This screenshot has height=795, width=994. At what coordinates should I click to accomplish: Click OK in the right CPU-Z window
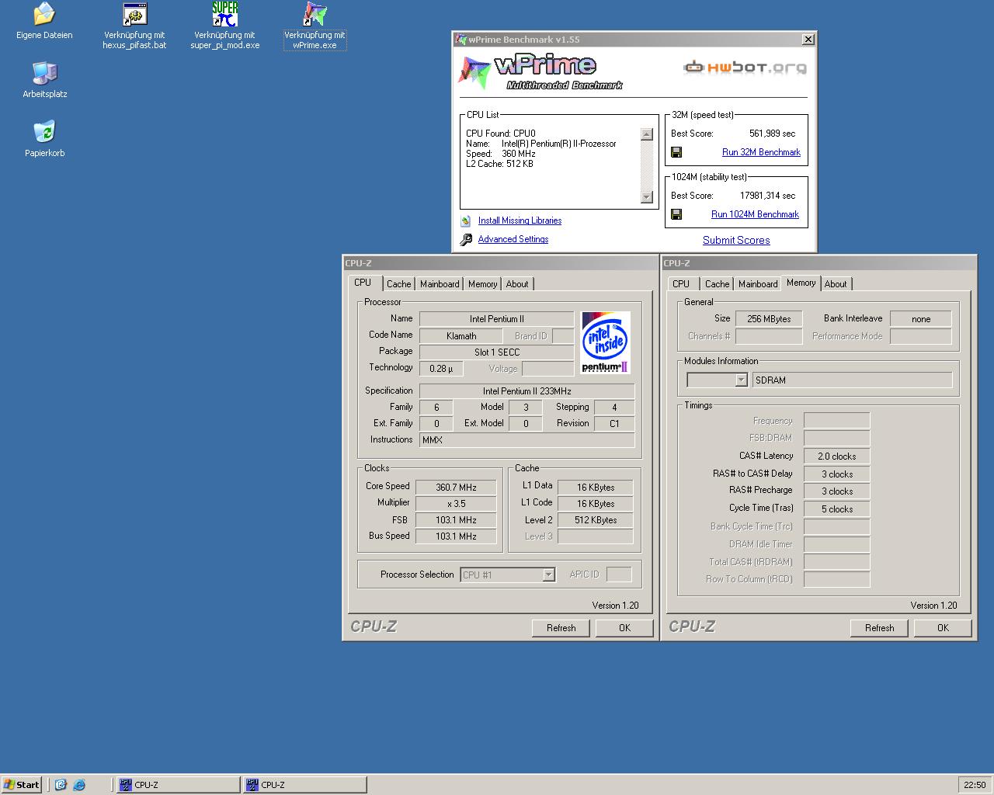(x=943, y=627)
